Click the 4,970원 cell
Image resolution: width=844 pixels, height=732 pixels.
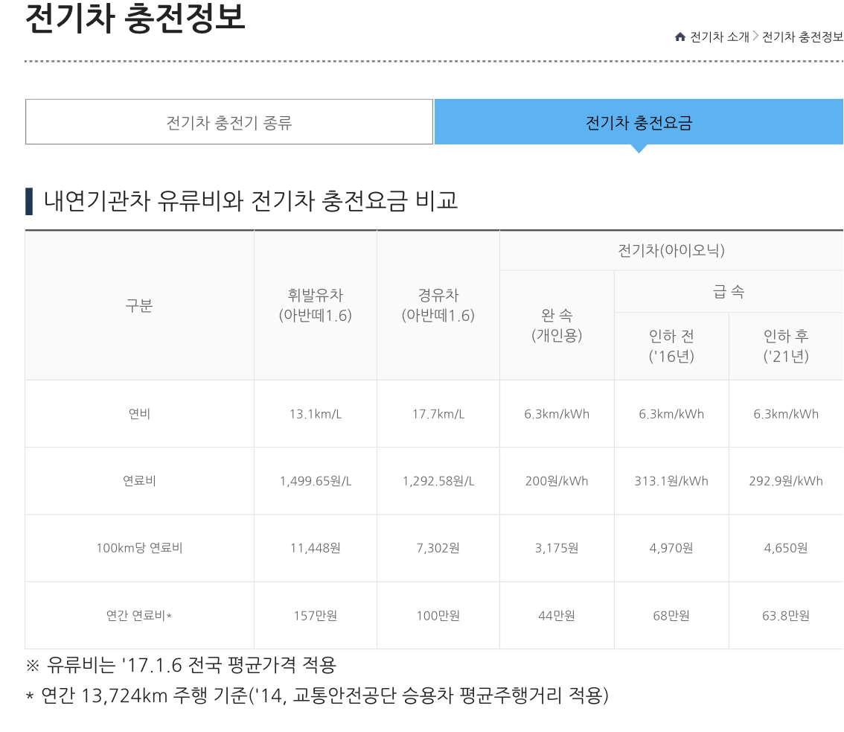[x=671, y=548]
